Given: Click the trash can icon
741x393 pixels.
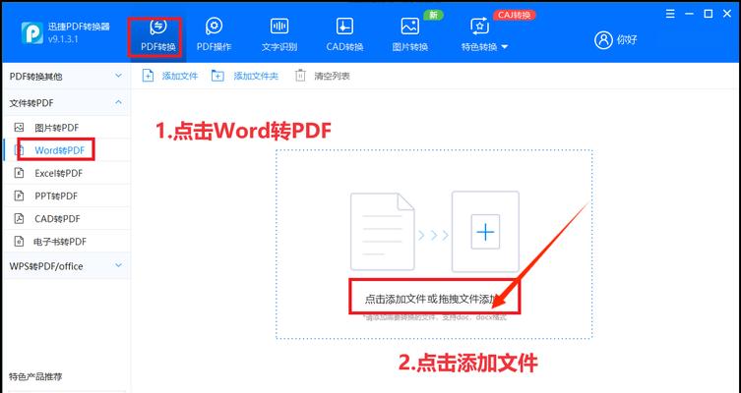Looking at the screenshot, I should point(300,76).
